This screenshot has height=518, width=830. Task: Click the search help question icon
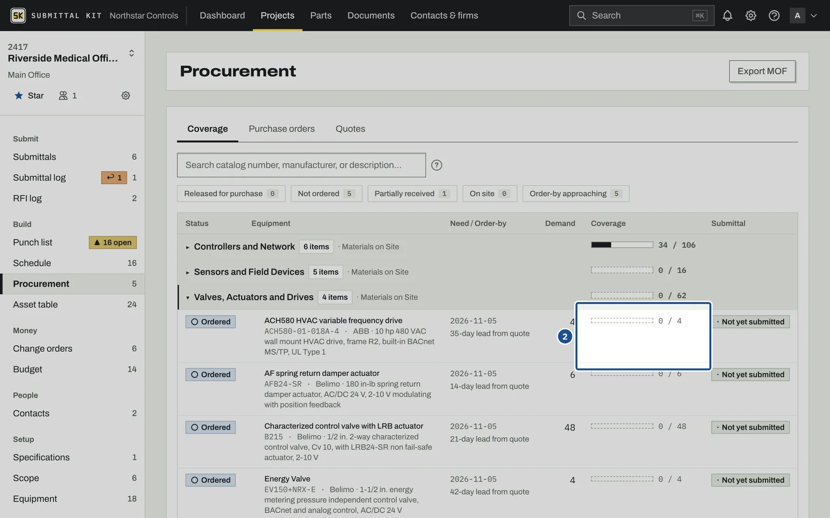pyautogui.click(x=437, y=165)
